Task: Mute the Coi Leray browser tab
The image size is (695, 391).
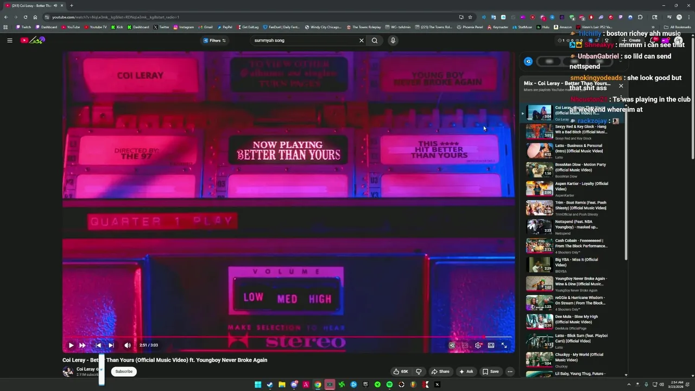Action: click(55, 5)
